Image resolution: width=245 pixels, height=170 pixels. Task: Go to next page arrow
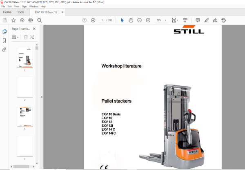pyautogui.click(x=93, y=20)
